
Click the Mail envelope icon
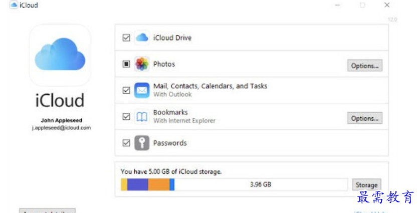pyautogui.click(x=142, y=90)
